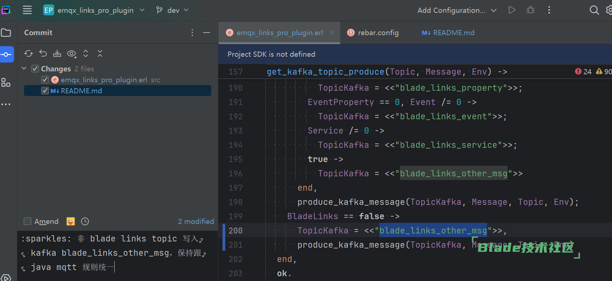This screenshot has width=612, height=281.
Task: Start debugging with the bug icon
Action: [530, 10]
